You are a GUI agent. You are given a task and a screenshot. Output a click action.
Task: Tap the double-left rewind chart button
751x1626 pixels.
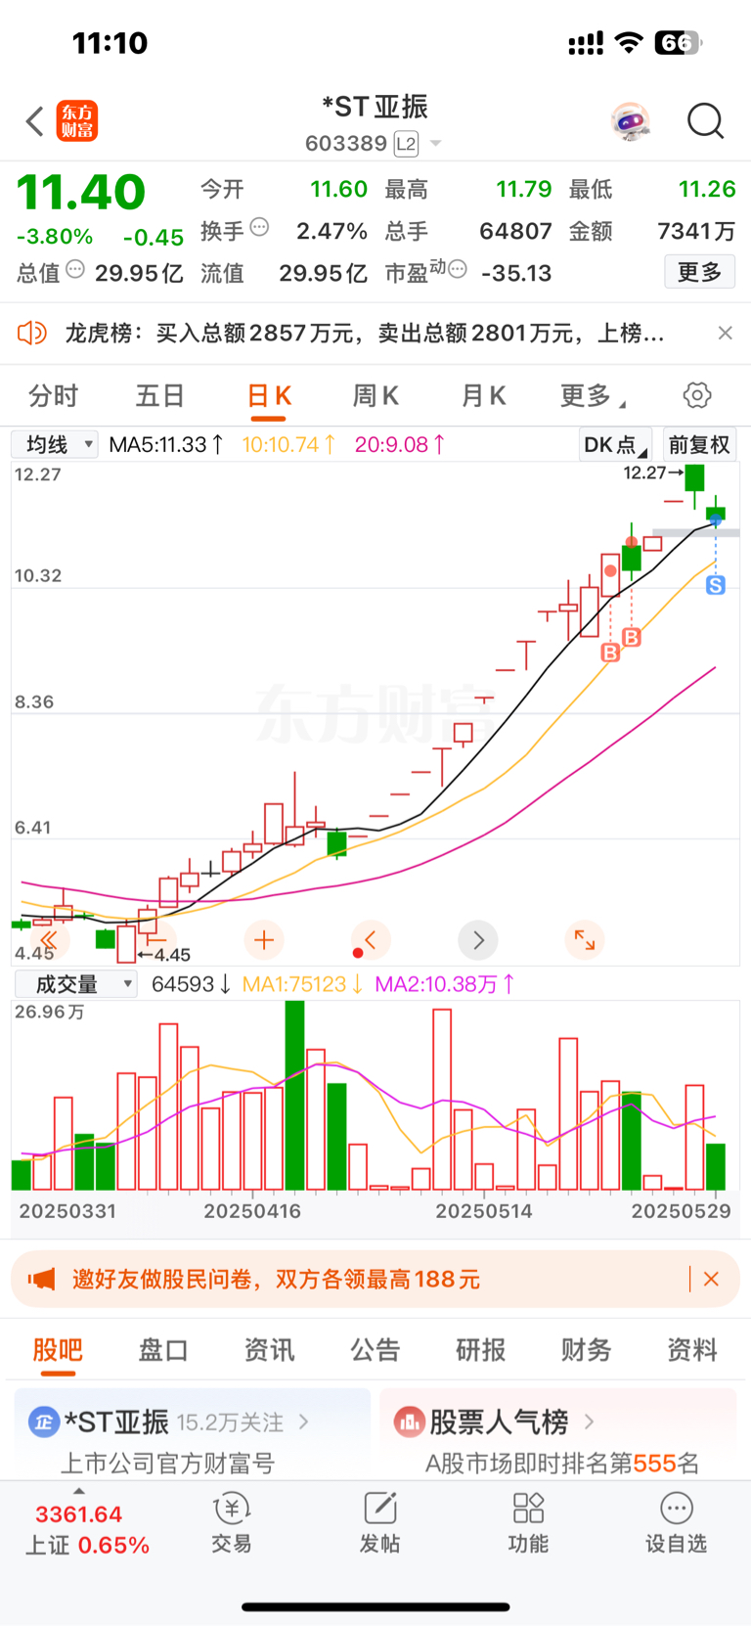click(x=48, y=941)
